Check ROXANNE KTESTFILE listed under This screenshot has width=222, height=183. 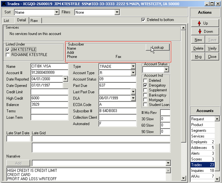8,55
